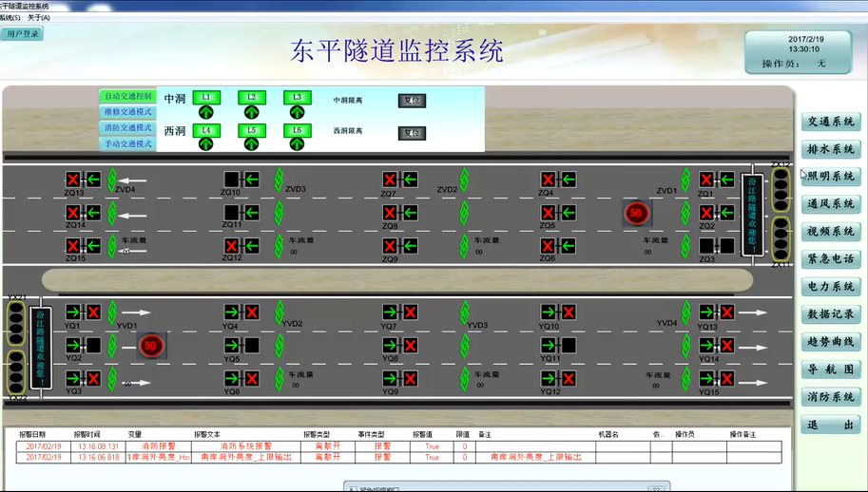The height and width of the screenshot is (492, 868).
Task: Open the 关于(A) menu
Action: coord(39,18)
